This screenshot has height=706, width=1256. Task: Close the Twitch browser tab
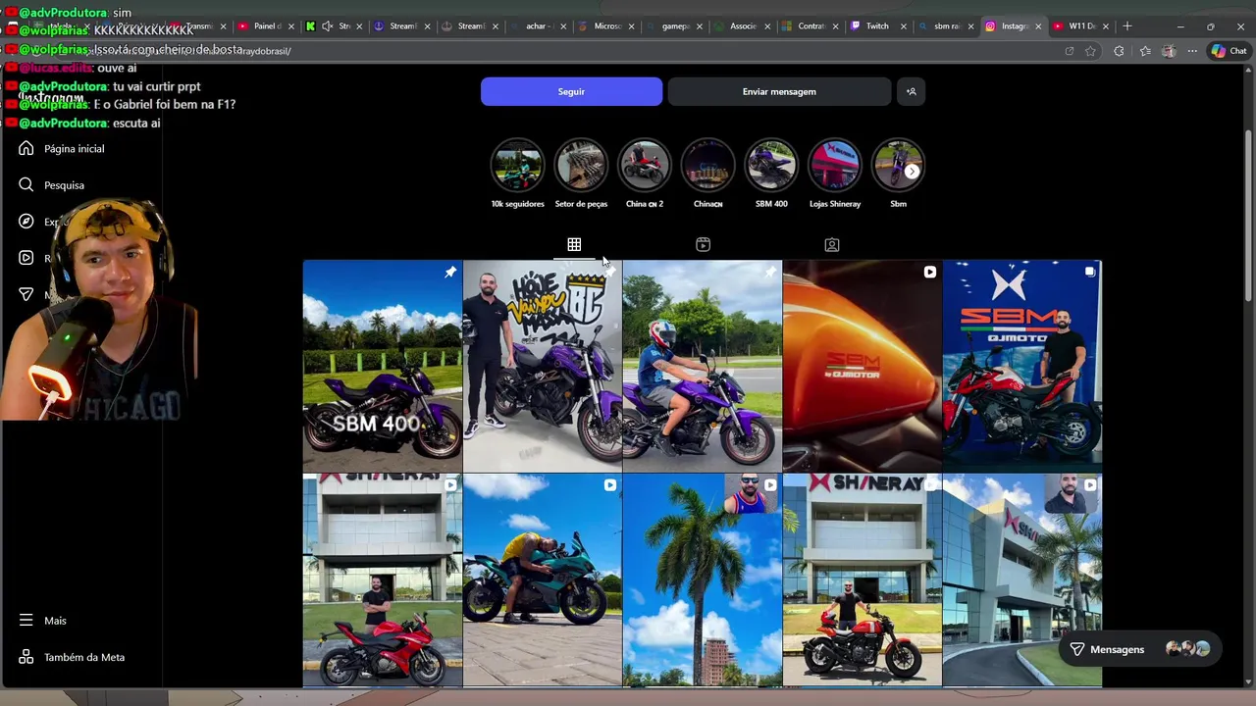[904, 26]
